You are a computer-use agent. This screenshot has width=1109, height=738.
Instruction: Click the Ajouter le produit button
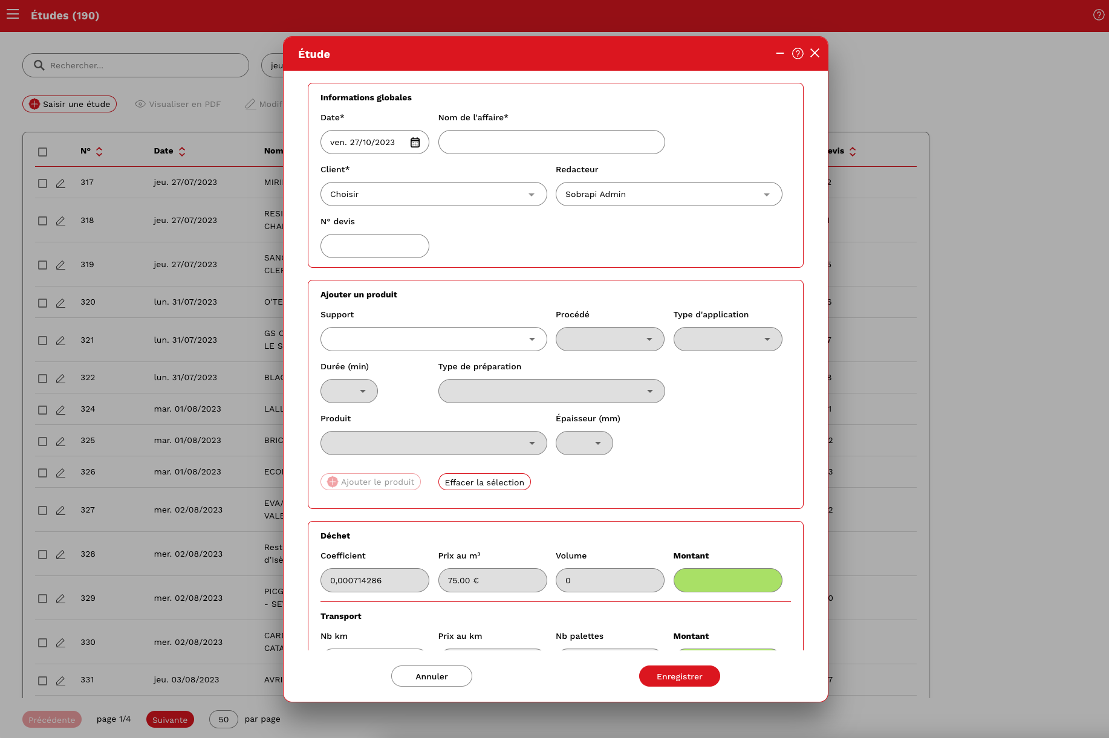point(371,482)
